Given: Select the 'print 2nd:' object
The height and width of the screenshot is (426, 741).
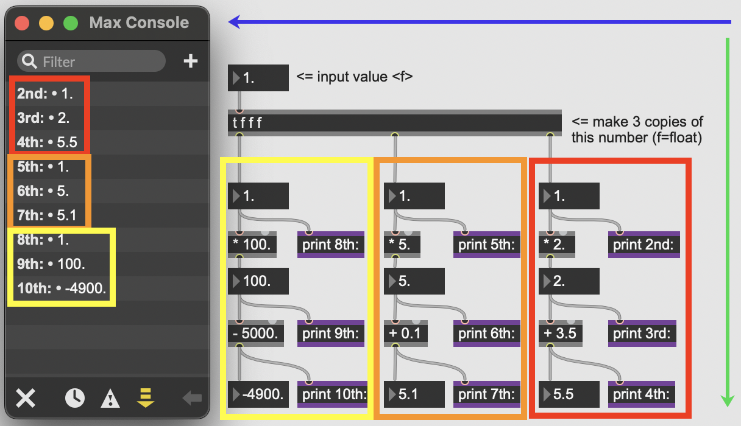Looking at the screenshot, I should 644,245.
